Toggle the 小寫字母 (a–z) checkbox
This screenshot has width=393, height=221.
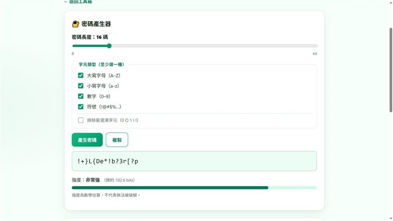click(81, 86)
